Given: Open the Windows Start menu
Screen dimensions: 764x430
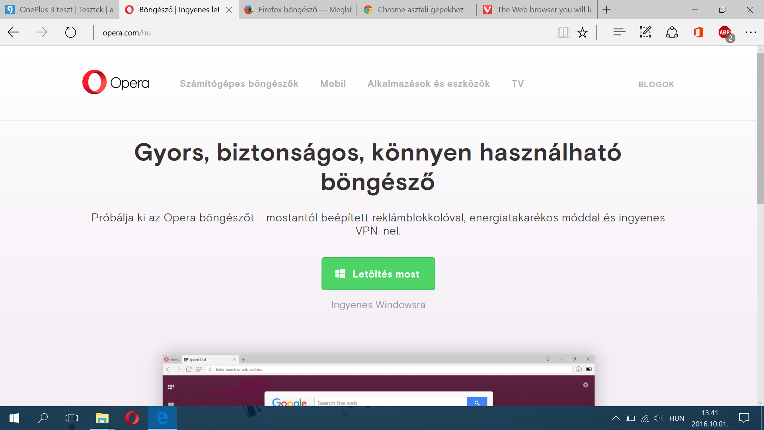Looking at the screenshot, I should [x=14, y=418].
